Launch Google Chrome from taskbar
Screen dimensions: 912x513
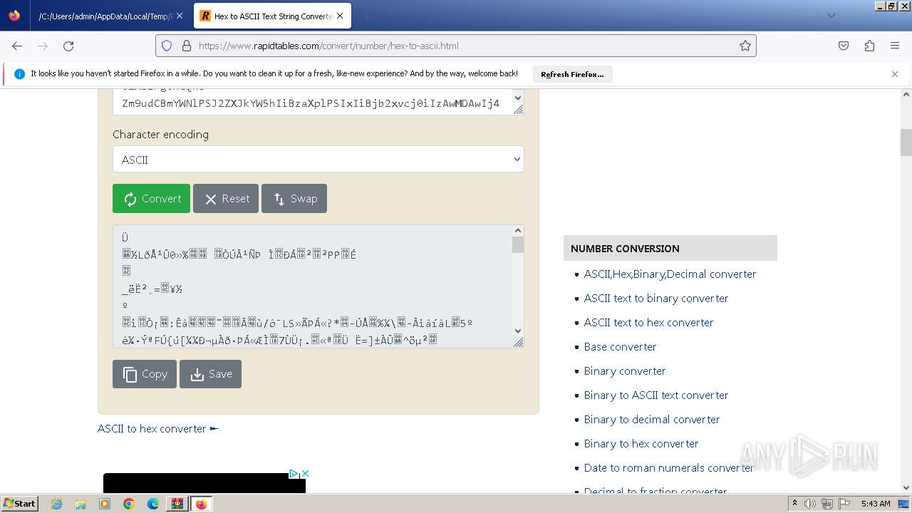click(129, 504)
